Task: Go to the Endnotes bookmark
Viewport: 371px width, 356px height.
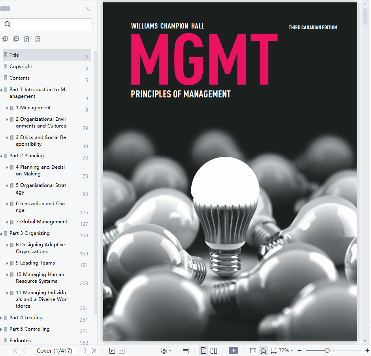Action: [20, 340]
